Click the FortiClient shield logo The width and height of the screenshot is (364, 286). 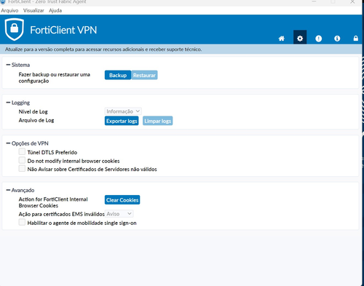click(15, 29)
